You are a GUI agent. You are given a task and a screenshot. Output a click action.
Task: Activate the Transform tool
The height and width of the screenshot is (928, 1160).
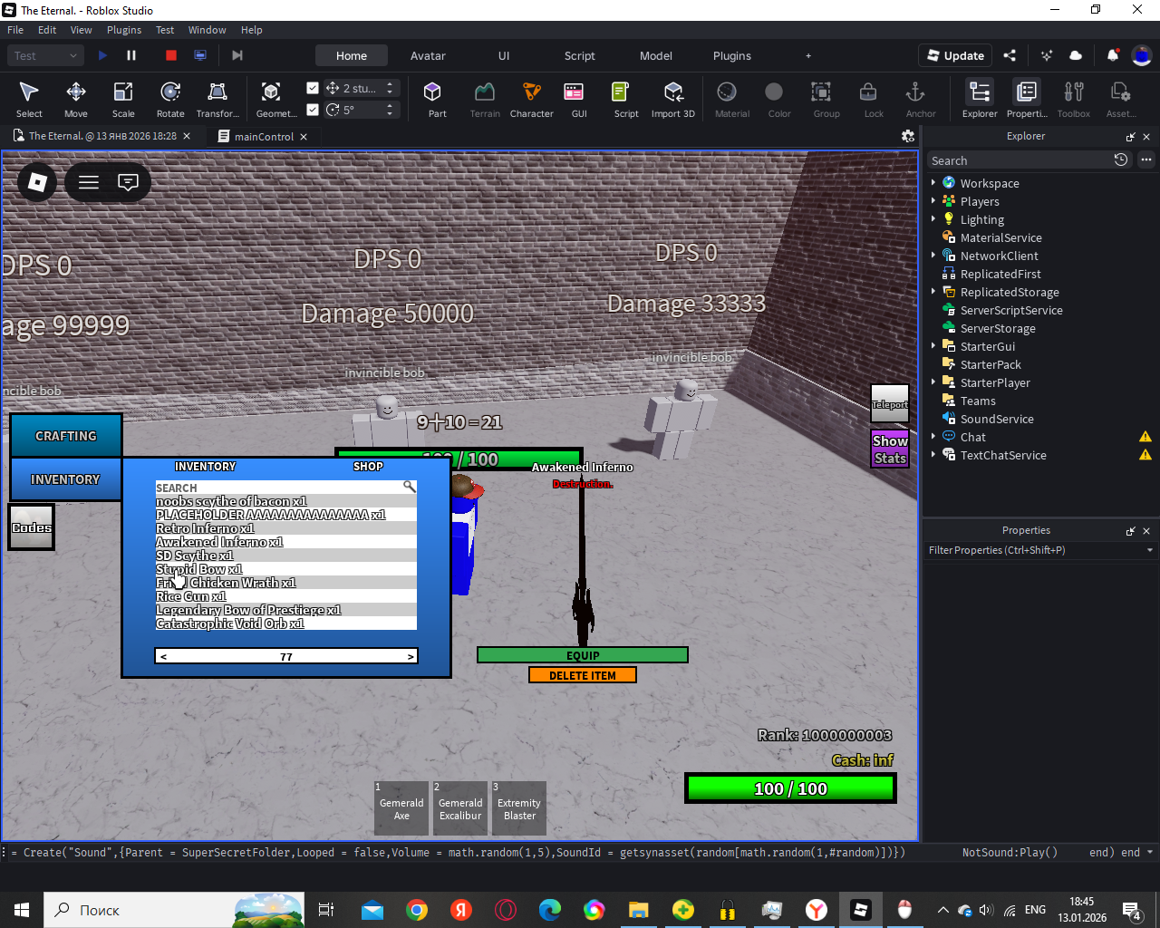[x=217, y=99]
